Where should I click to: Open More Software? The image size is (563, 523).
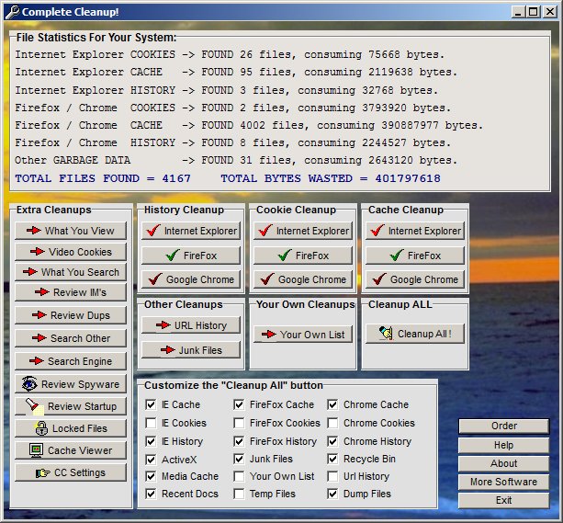(x=503, y=482)
